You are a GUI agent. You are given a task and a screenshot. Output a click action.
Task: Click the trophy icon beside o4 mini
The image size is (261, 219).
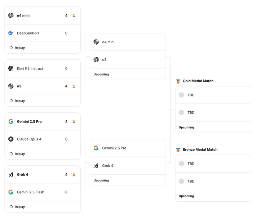point(74,16)
